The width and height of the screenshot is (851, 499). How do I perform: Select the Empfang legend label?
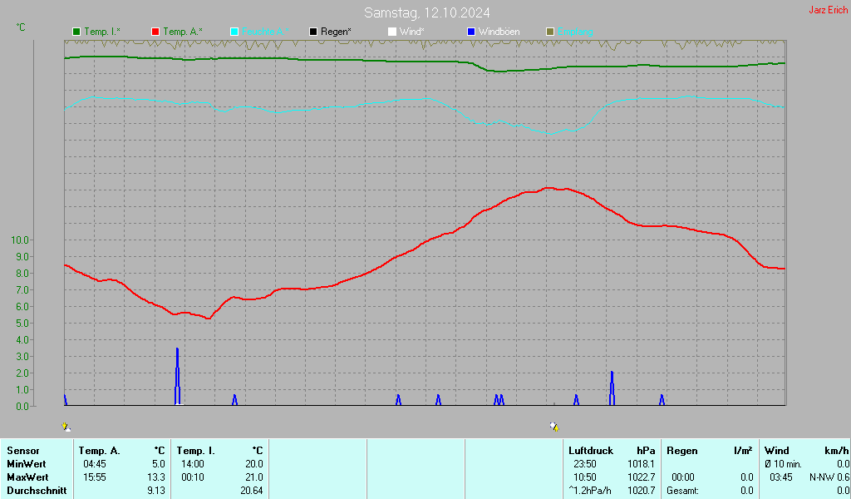click(575, 32)
